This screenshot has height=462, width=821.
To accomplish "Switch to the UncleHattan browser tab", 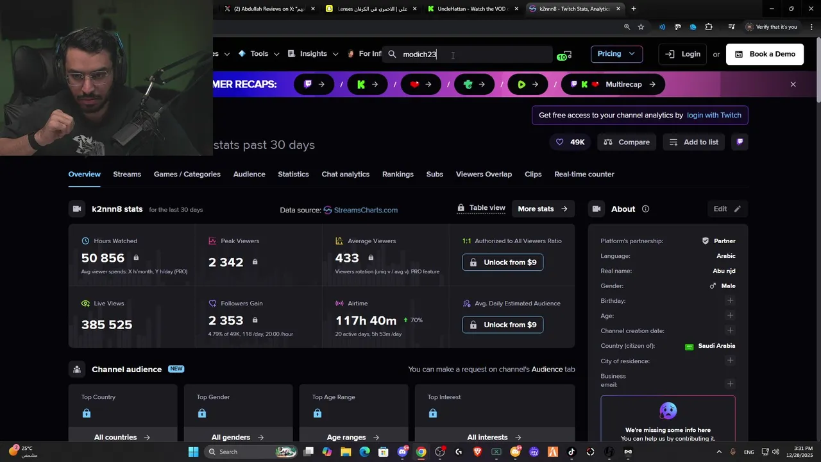I will tap(473, 9).
